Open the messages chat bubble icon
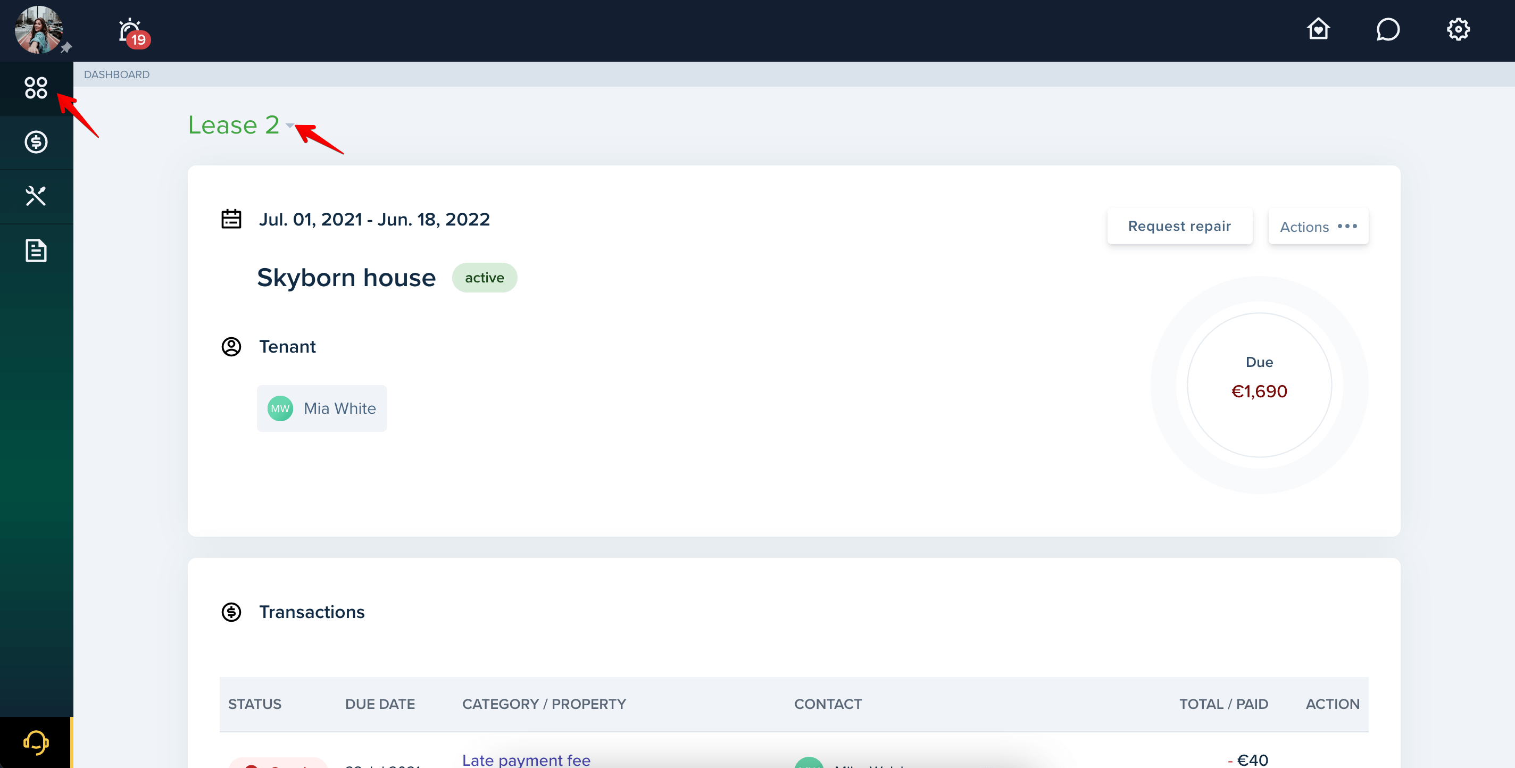This screenshot has width=1515, height=768. tap(1387, 29)
